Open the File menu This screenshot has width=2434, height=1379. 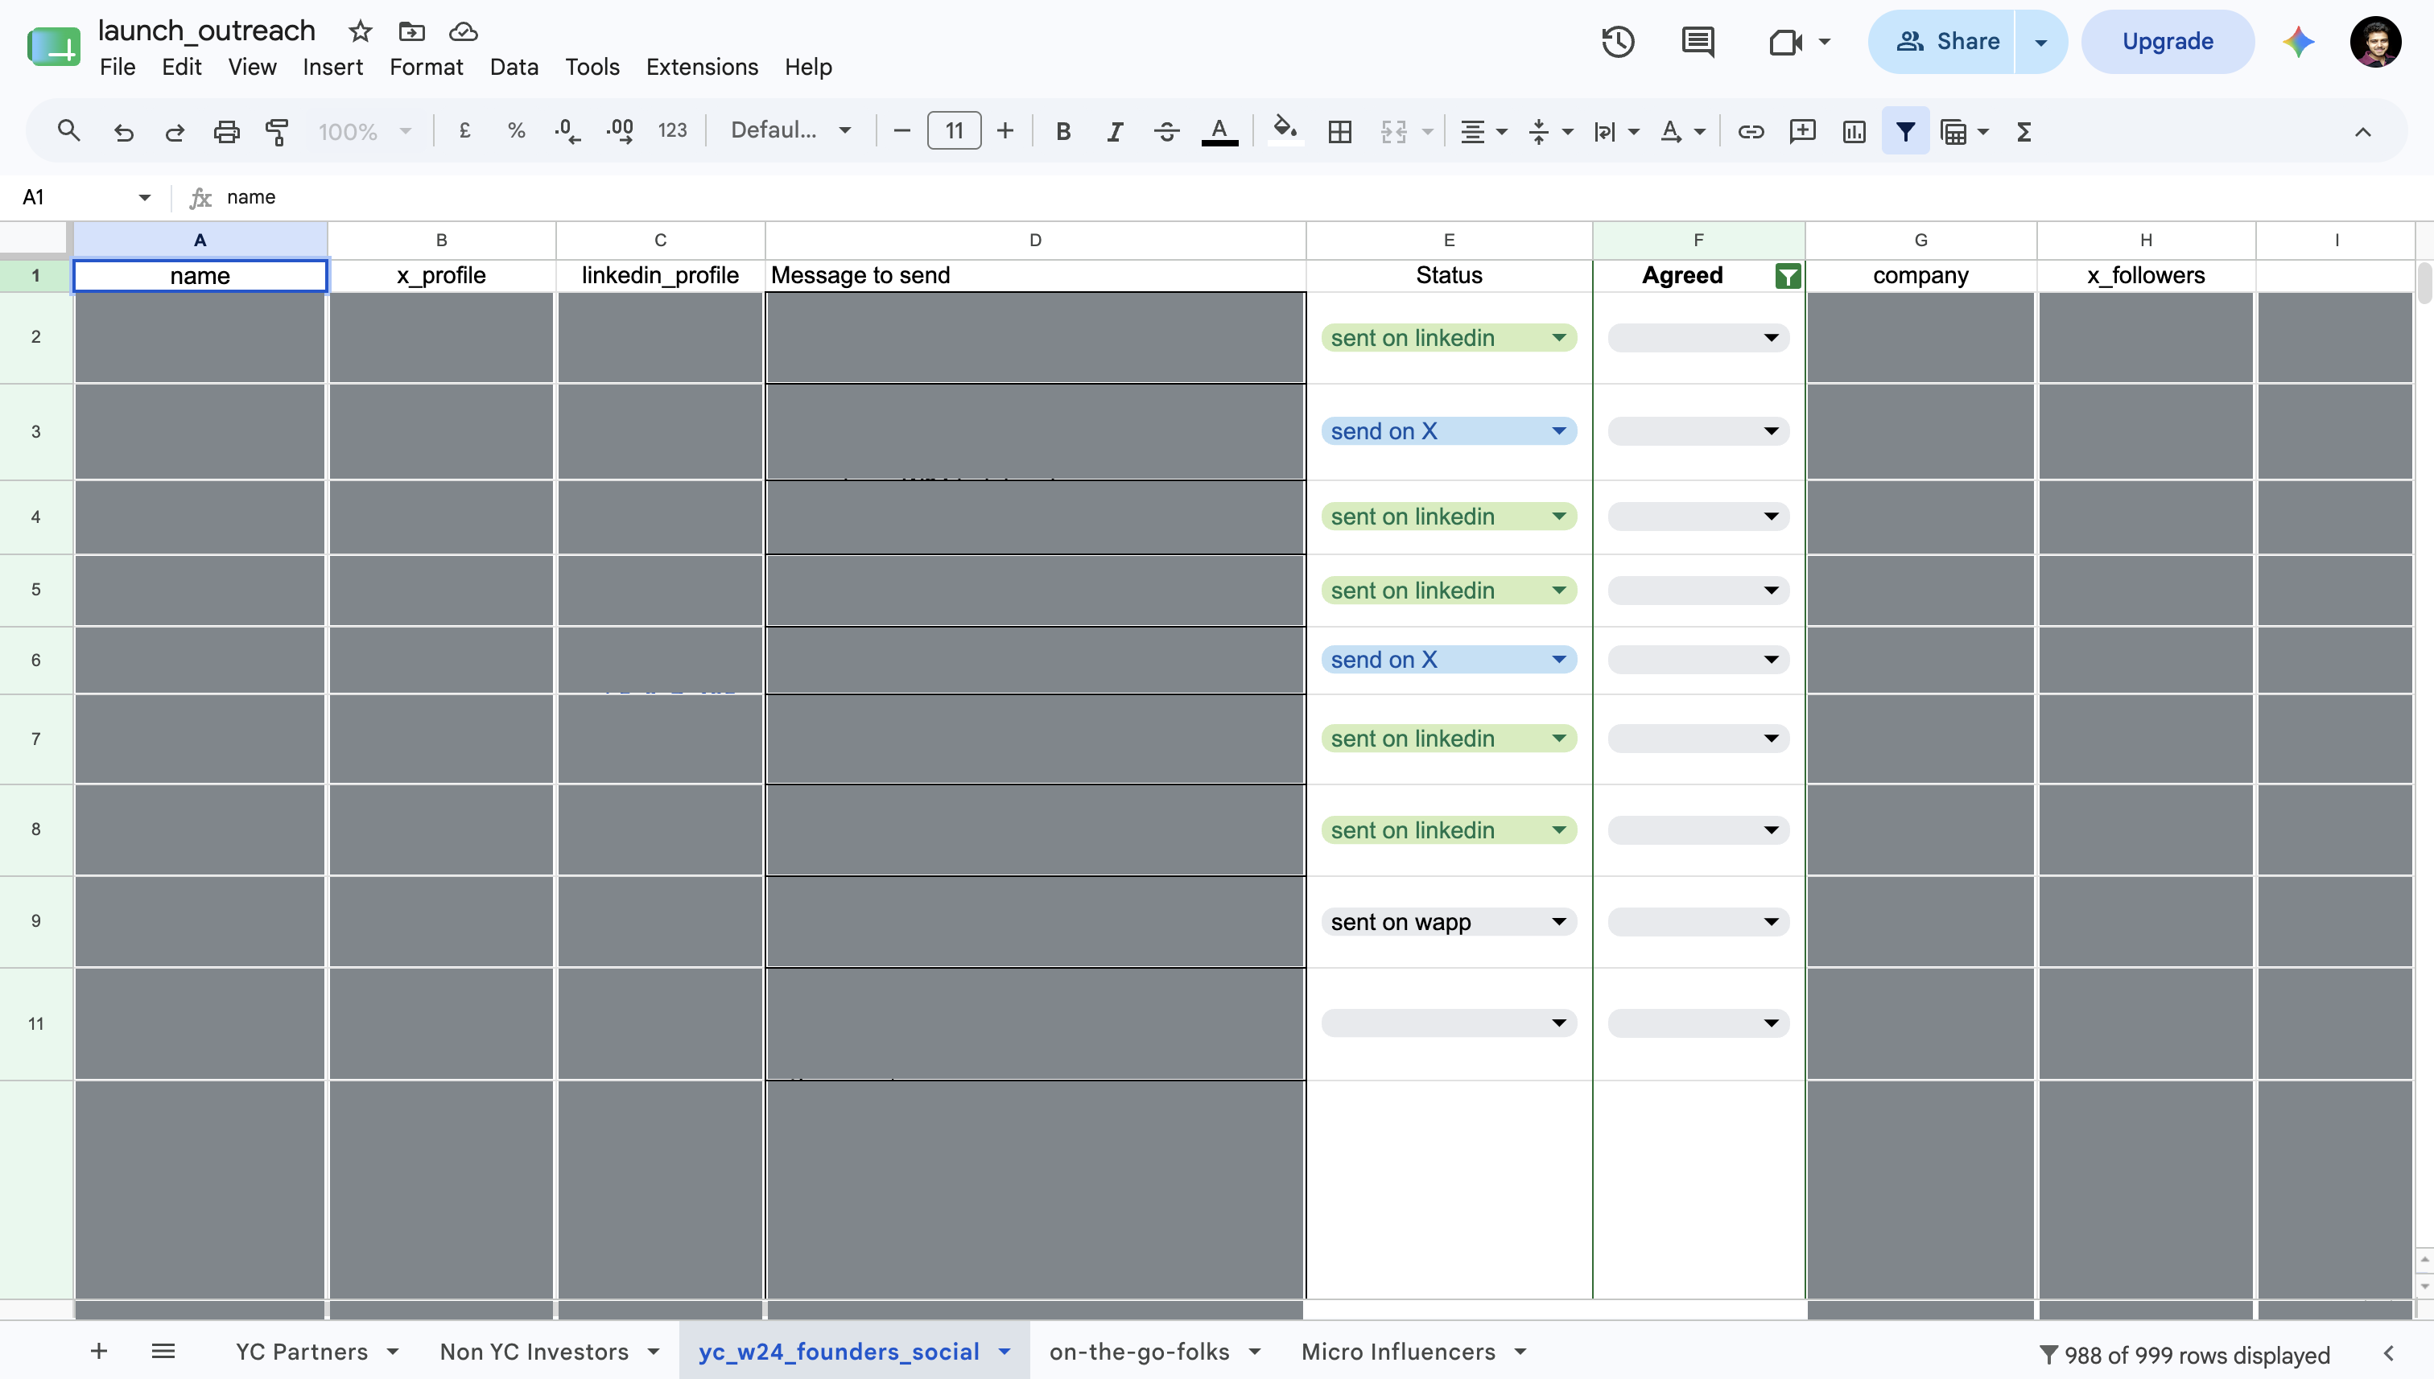(118, 68)
